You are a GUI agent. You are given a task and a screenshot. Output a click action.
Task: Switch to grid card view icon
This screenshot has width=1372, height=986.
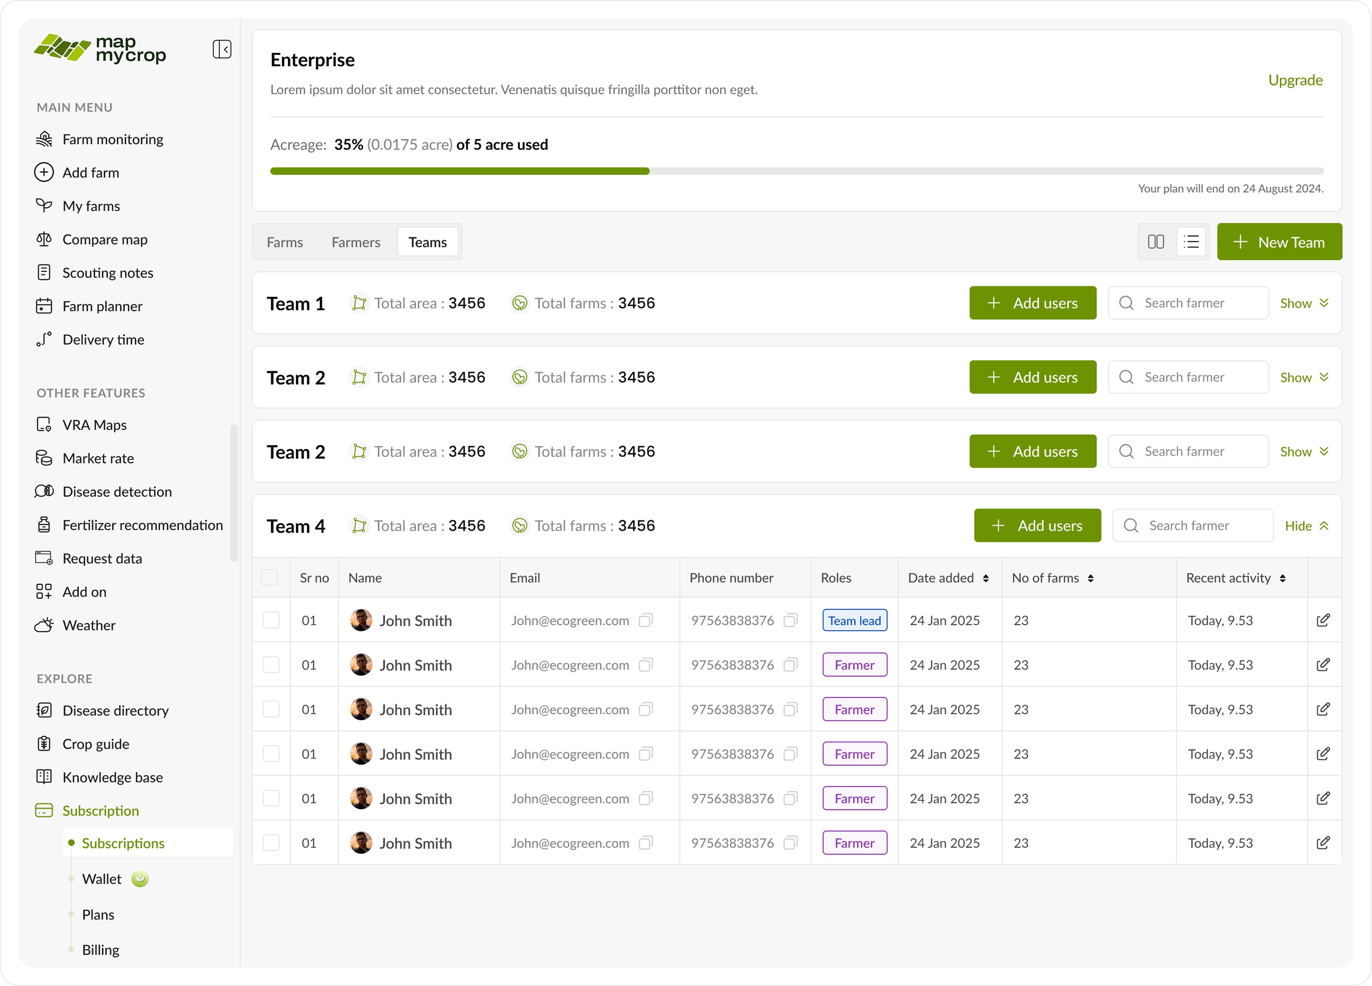1155,242
